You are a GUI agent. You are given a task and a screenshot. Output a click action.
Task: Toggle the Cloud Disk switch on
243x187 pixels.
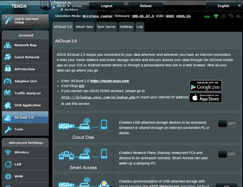[227, 123]
